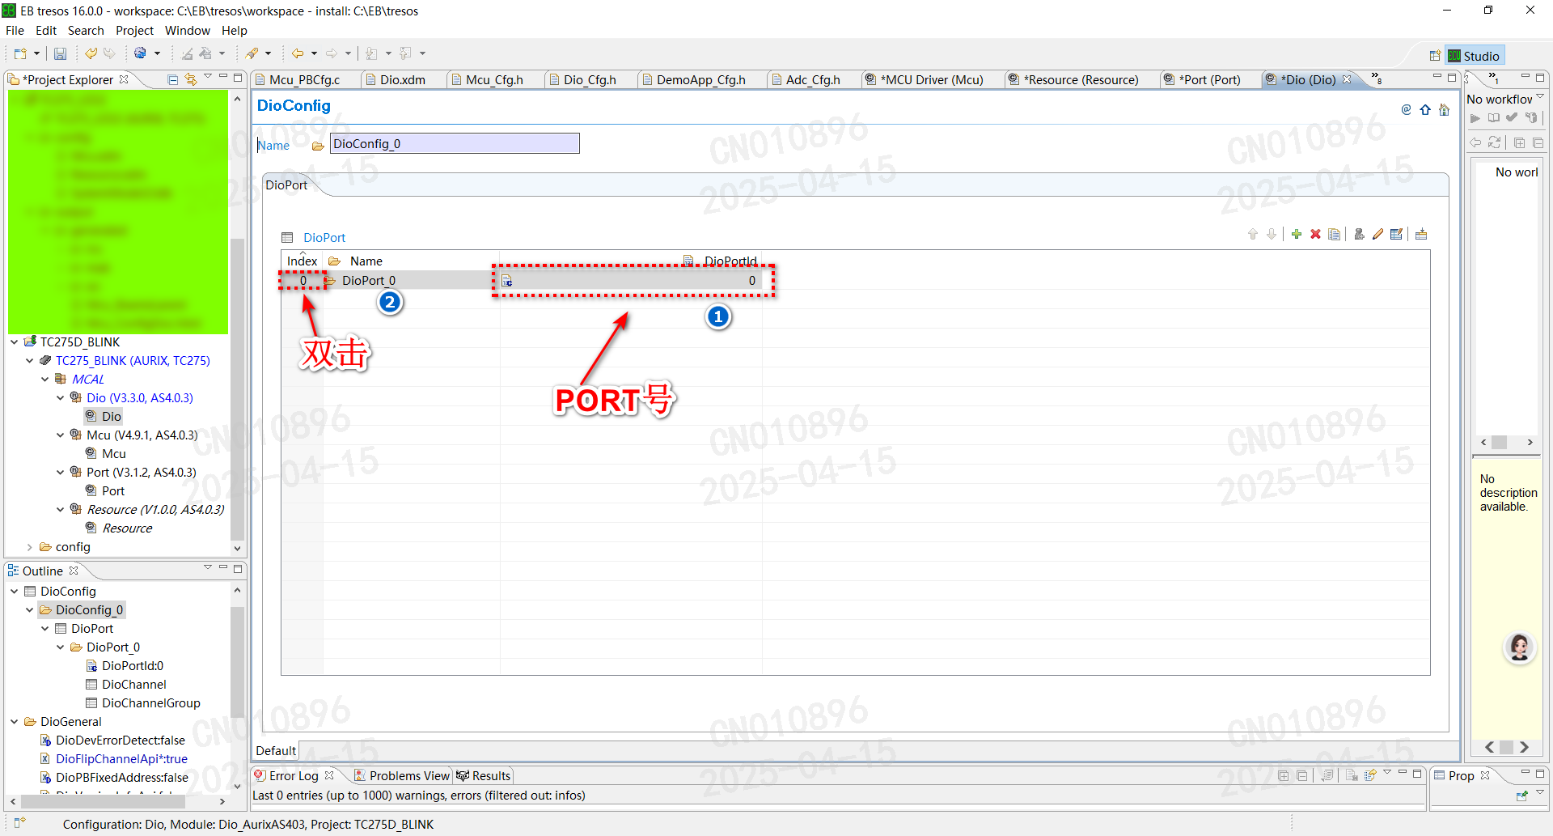Open the Project menu
This screenshot has width=1553, height=836.
(134, 31)
